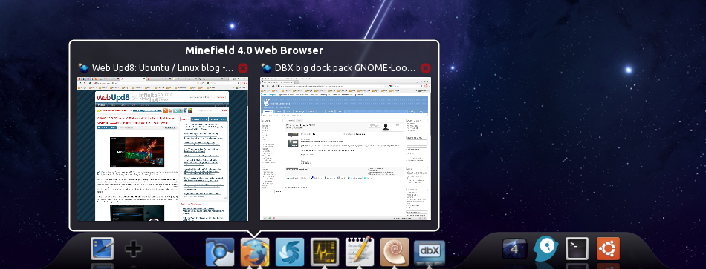
Task: Click the show desktop icon in left dock
Action: 103,248
